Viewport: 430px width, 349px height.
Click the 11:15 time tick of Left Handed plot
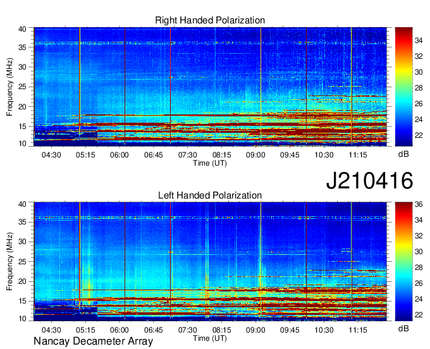point(358,330)
